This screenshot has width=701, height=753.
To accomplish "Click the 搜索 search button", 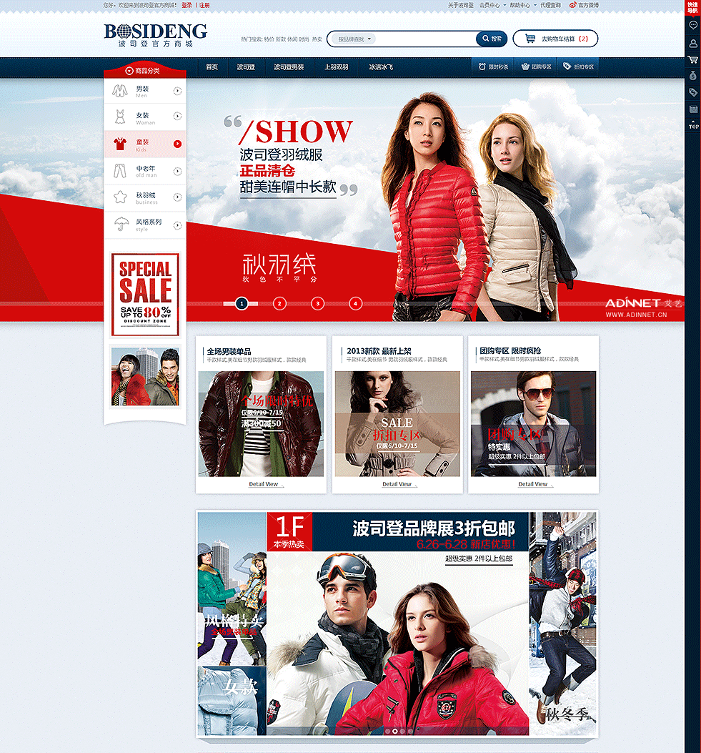I will pos(492,39).
